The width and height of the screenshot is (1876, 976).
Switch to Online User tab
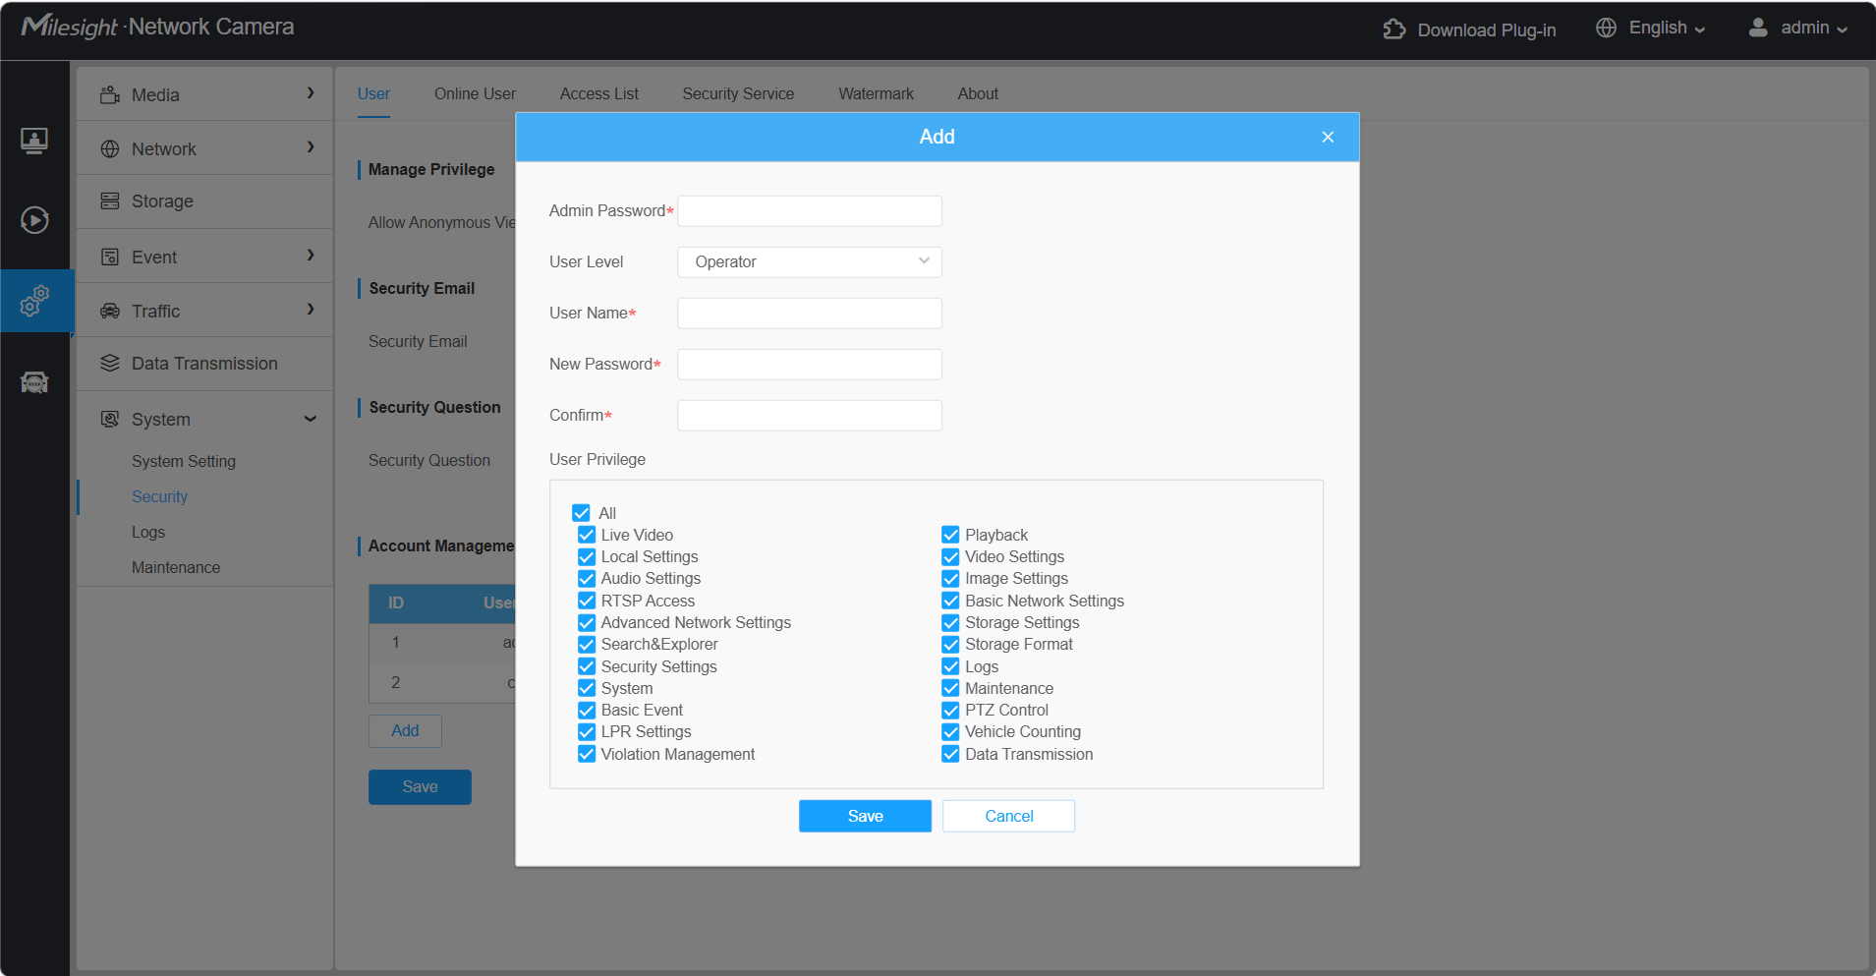click(x=475, y=93)
